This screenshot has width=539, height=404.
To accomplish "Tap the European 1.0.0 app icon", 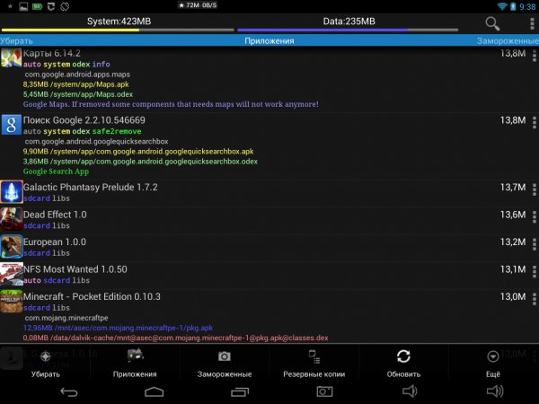I will click(x=12, y=246).
